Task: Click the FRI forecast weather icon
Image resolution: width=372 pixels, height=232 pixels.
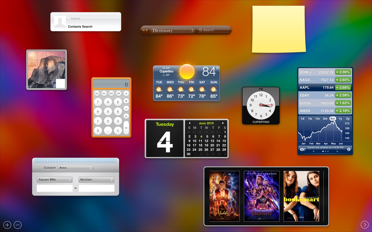Action: [192, 89]
